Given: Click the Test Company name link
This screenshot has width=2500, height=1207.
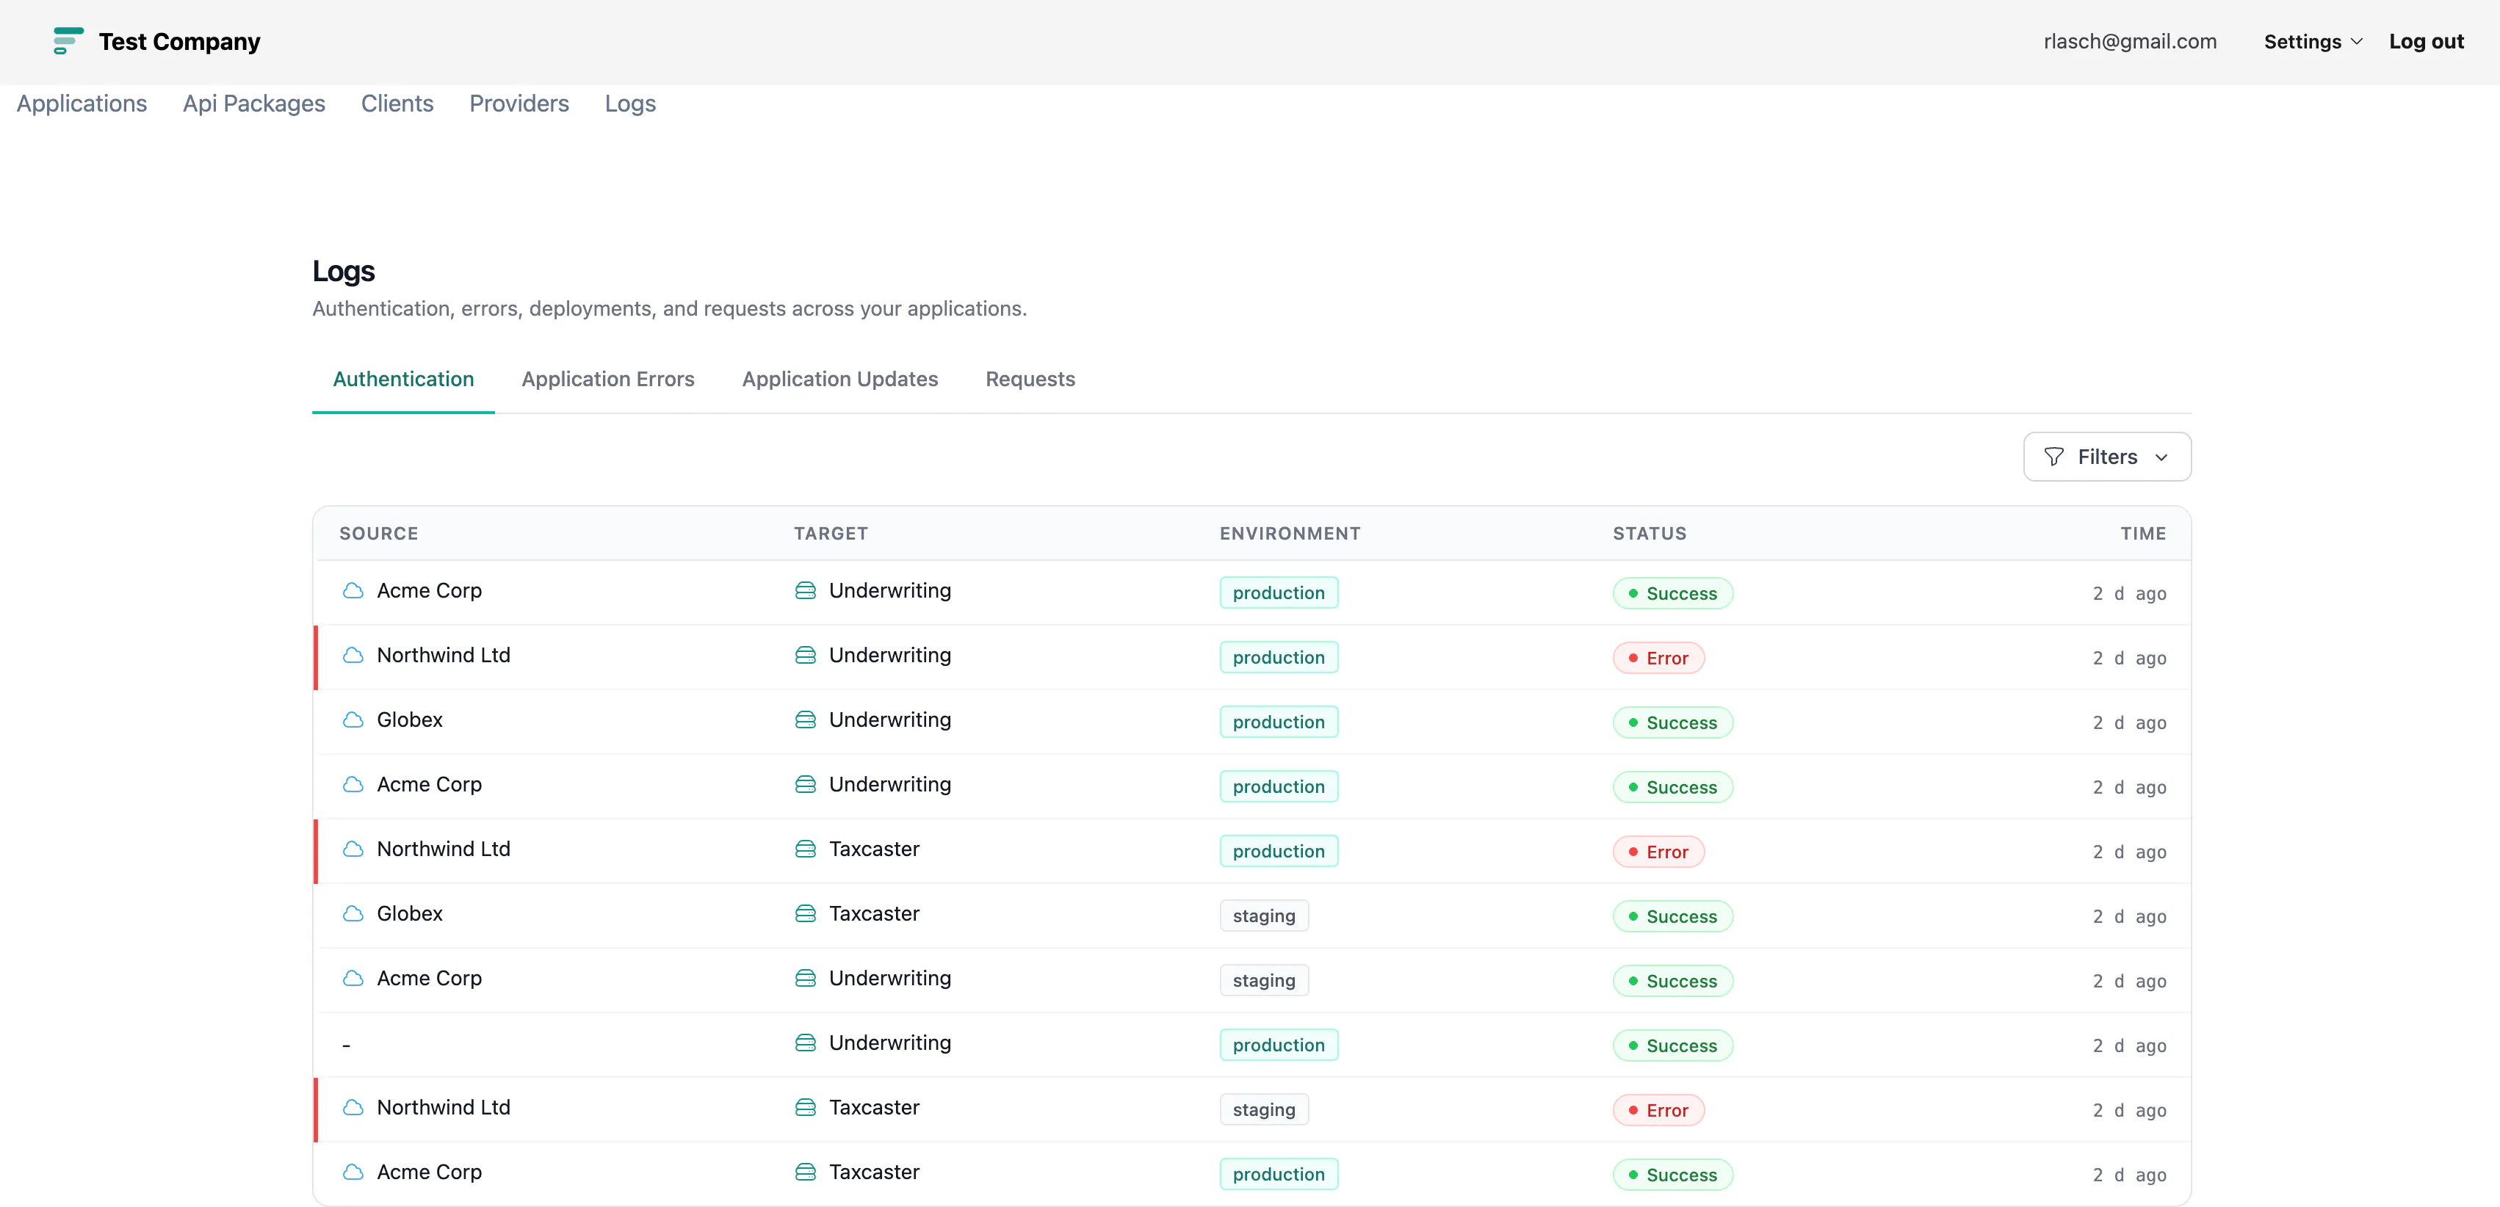Looking at the screenshot, I should pos(179,42).
